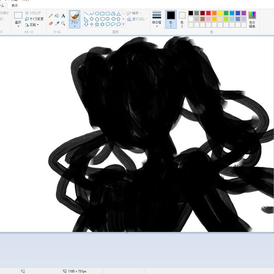Switch to the 表示 view tab

click(x=15, y=5)
